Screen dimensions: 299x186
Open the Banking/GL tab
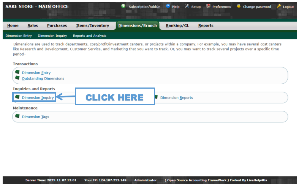point(177,26)
